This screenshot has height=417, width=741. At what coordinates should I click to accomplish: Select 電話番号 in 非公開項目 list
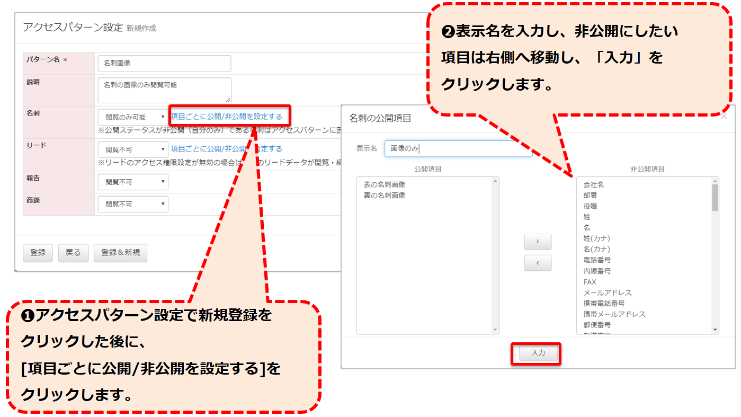pyautogui.click(x=597, y=260)
